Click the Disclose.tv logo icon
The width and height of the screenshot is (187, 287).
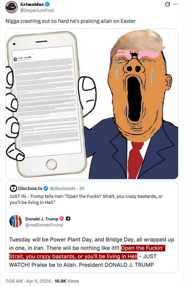tap(13, 188)
